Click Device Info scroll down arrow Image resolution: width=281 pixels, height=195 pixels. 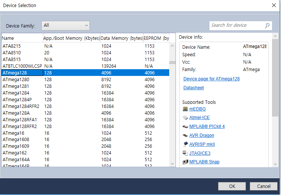click(275, 164)
